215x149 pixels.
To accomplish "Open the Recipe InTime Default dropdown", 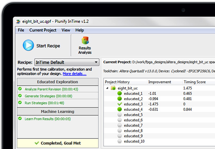I will [x=67, y=62].
